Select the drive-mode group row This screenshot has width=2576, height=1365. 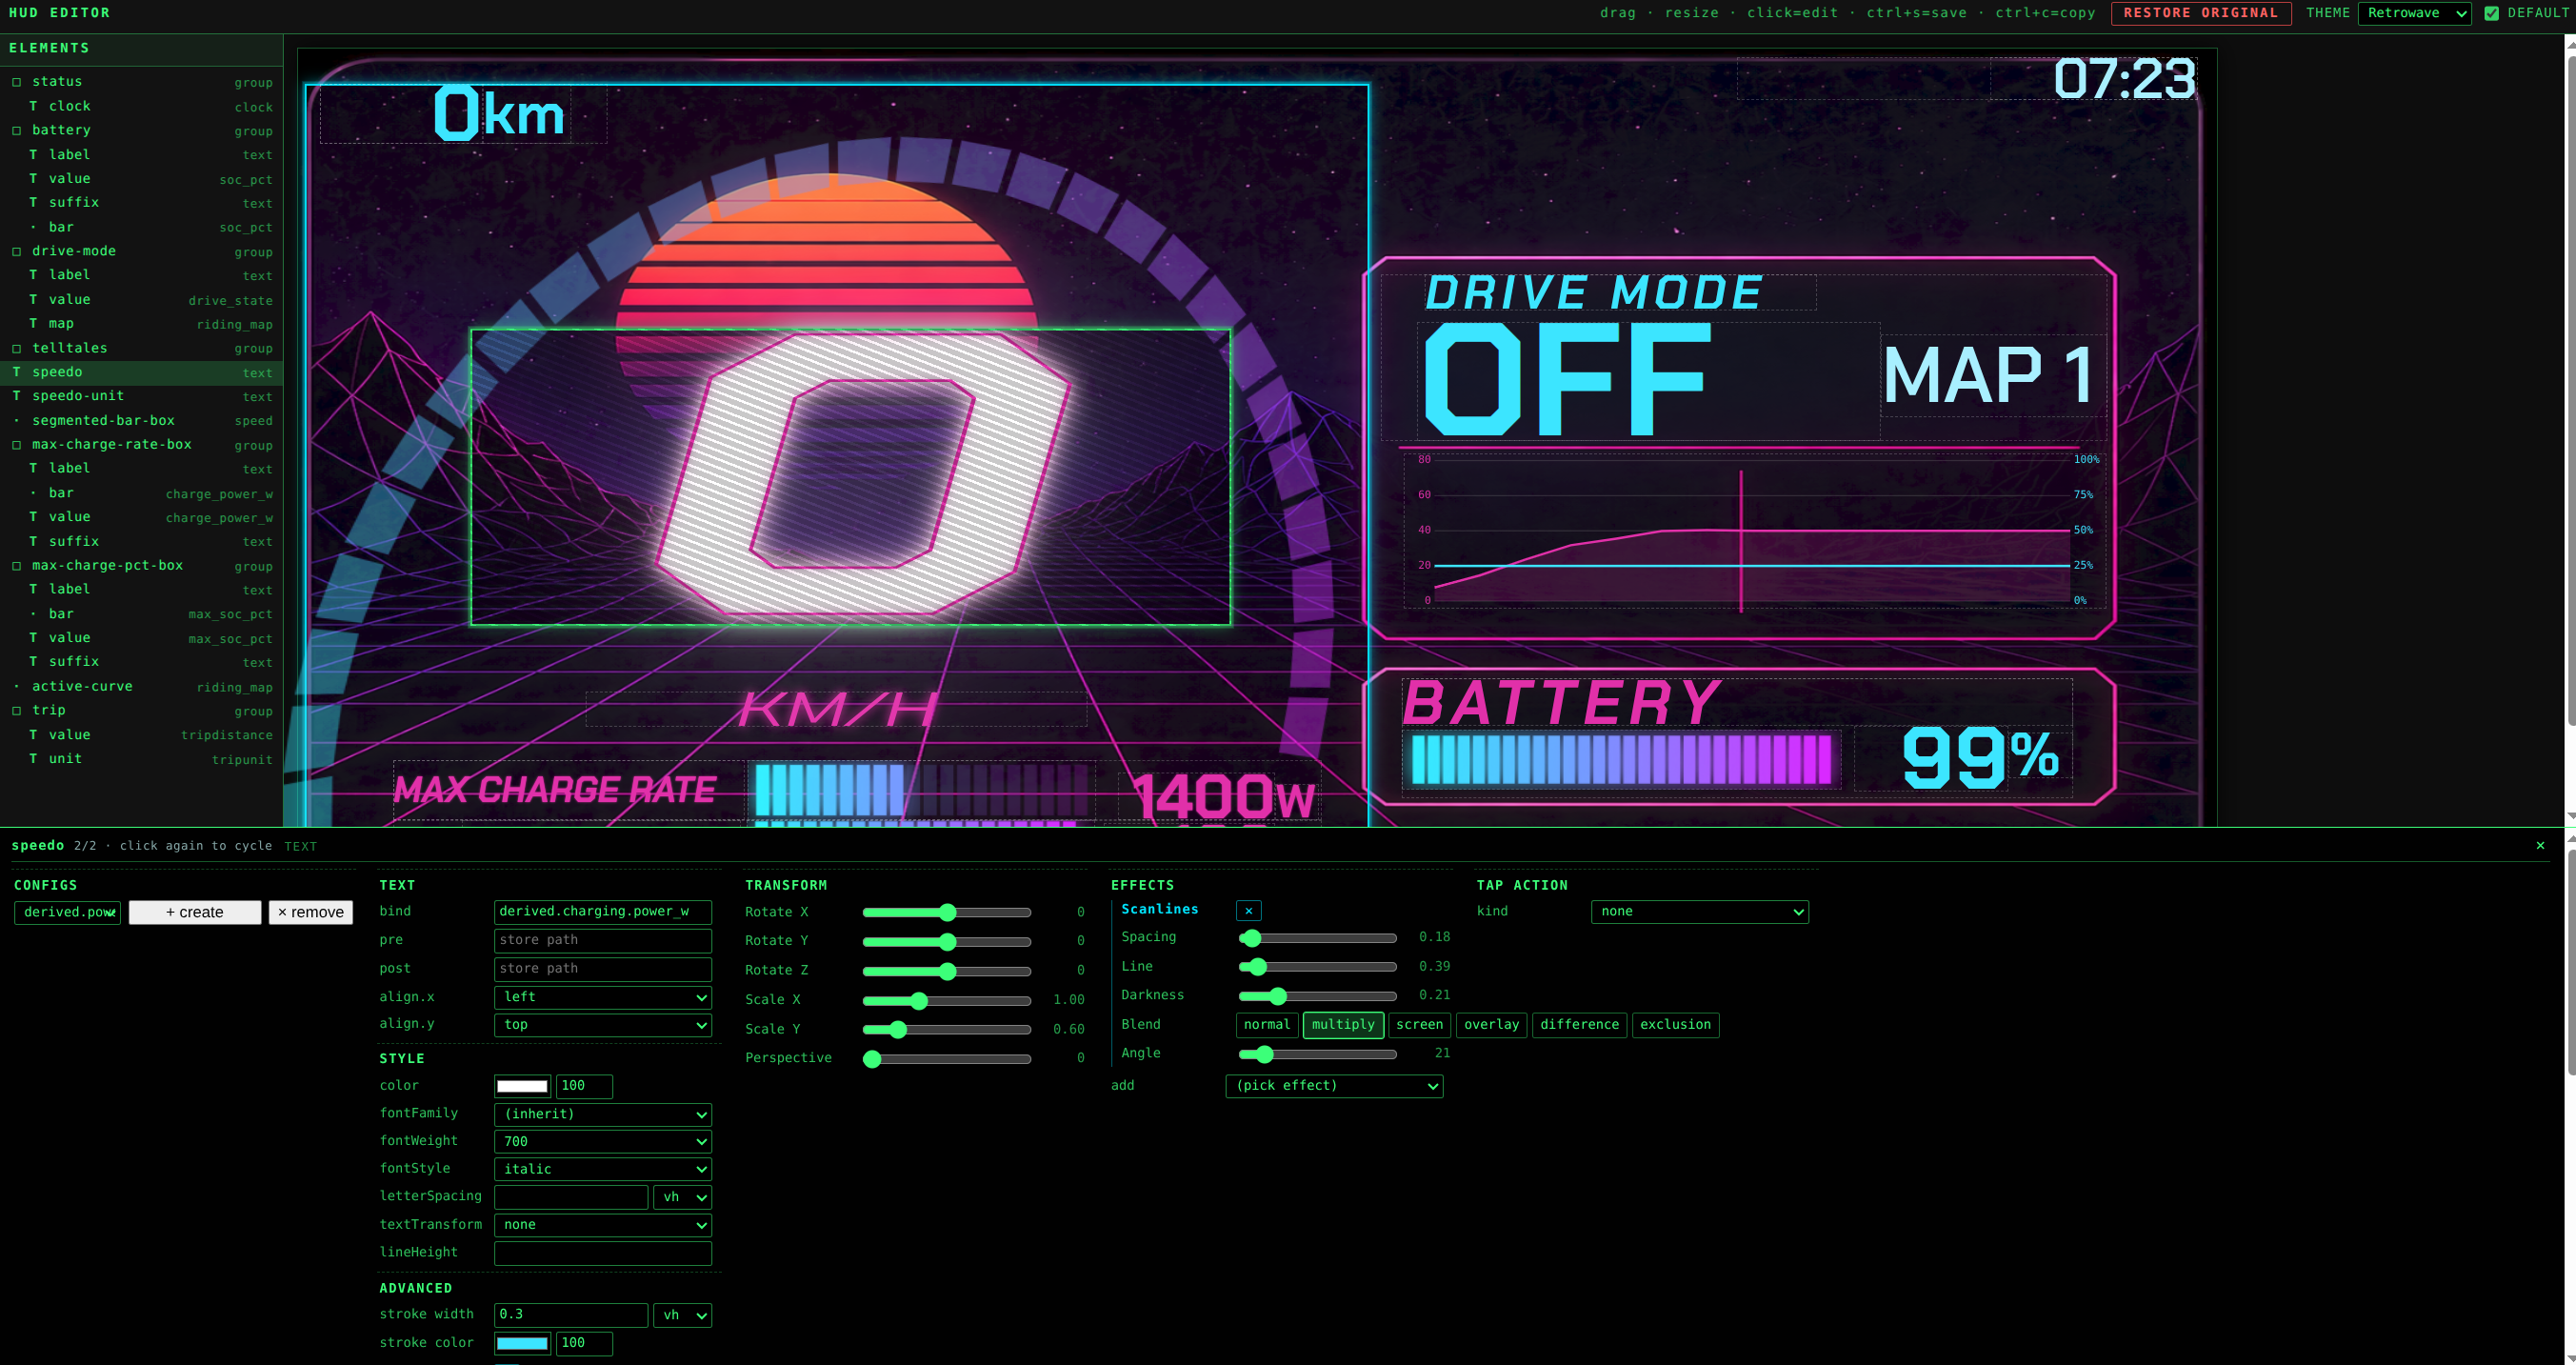[x=141, y=251]
